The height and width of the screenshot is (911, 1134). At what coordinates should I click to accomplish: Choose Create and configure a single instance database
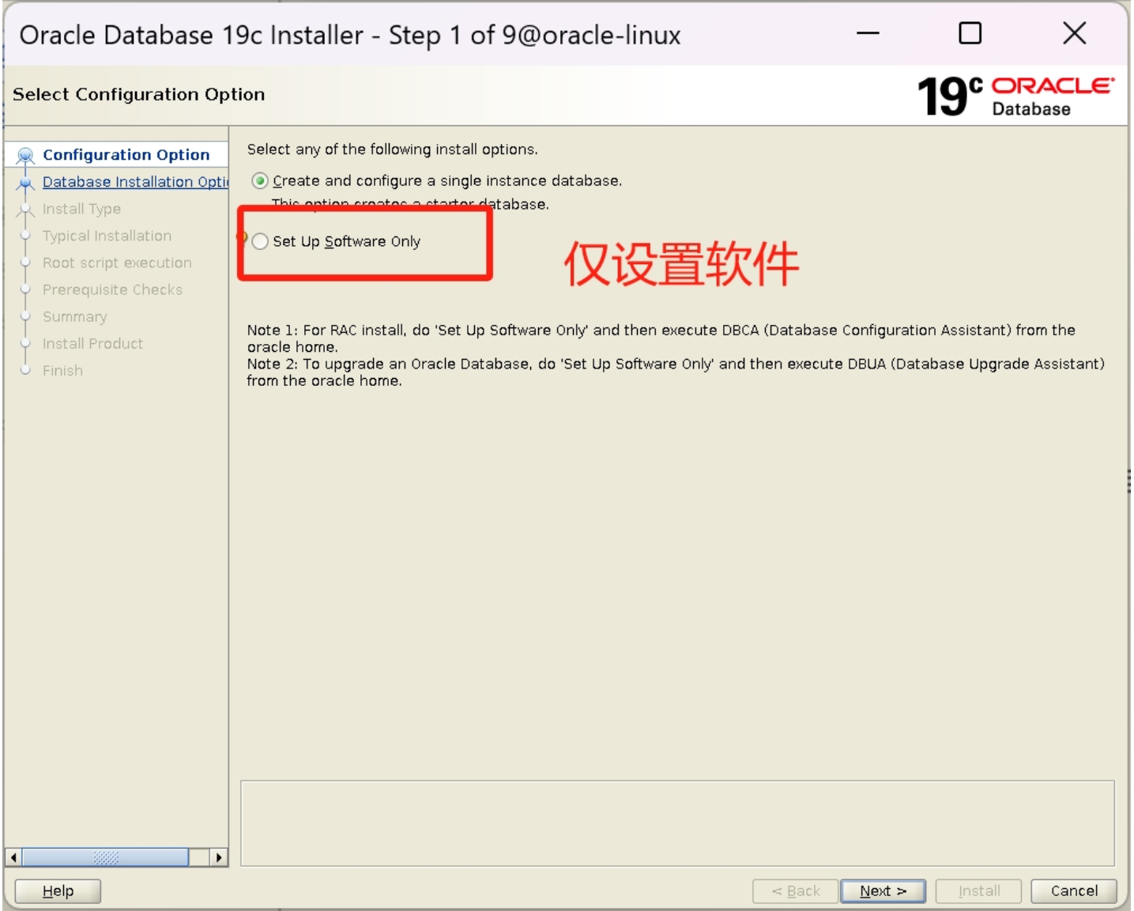tap(260, 180)
